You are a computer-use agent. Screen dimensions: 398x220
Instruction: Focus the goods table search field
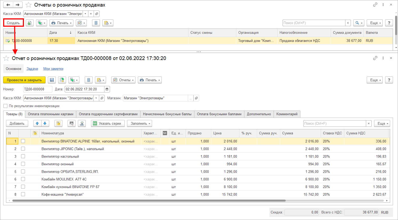coord(335,124)
